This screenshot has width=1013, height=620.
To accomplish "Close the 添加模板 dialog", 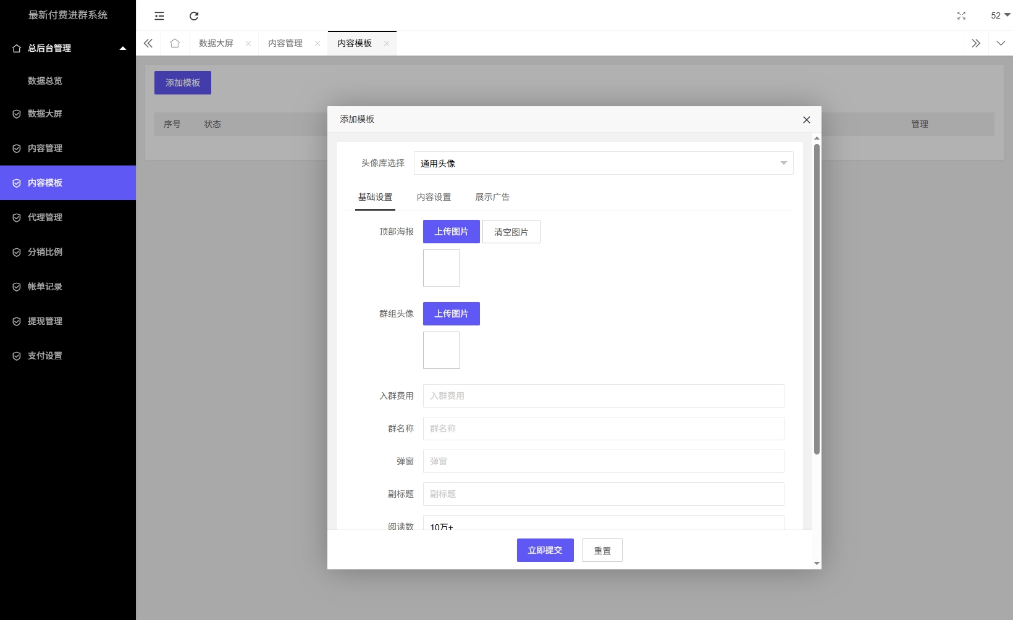I will coord(806,120).
